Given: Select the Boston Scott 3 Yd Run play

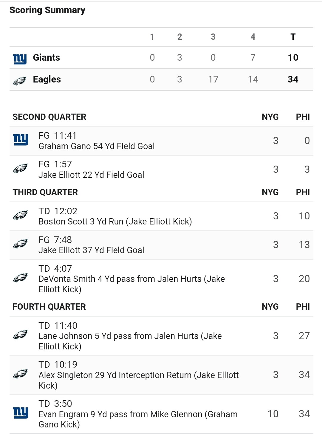Looking at the screenshot, I should (x=115, y=221).
